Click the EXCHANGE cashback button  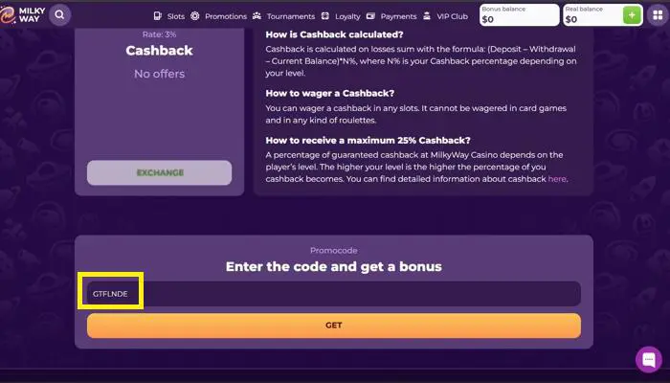160,172
